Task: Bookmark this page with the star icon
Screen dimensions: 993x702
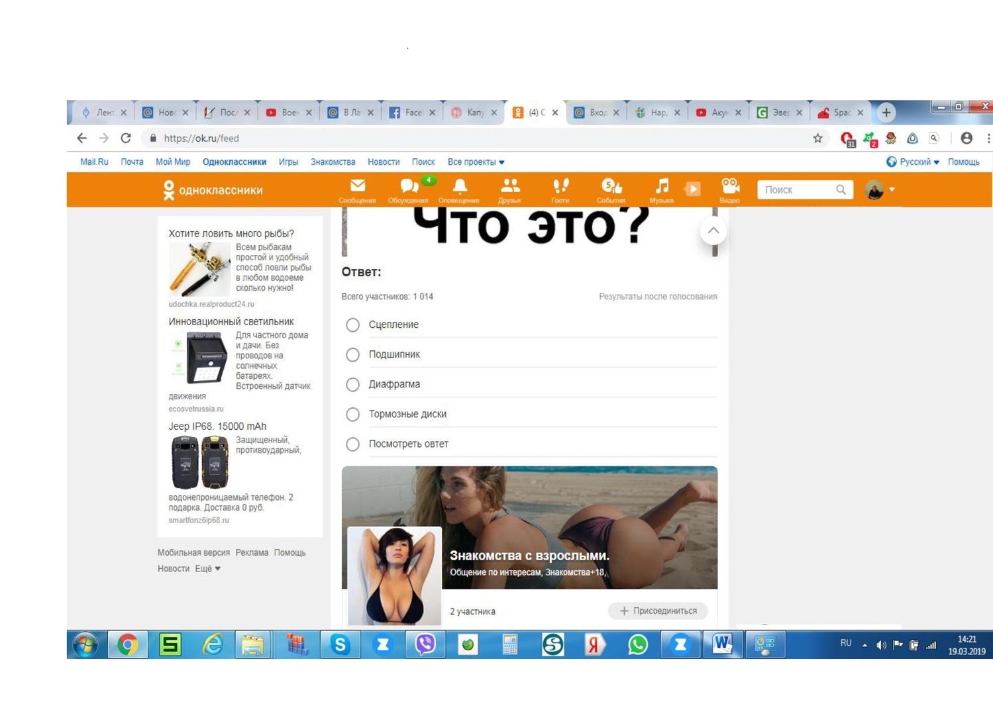Action: coord(817,138)
